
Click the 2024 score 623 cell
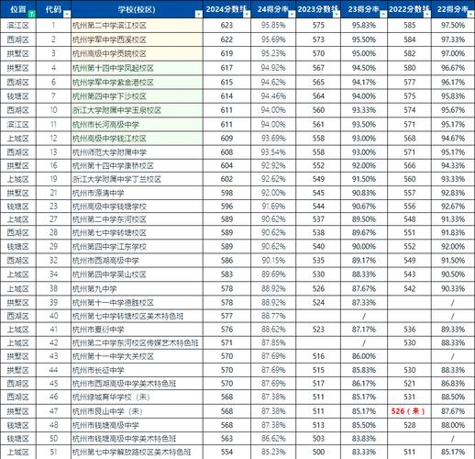pyautogui.click(x=226, y=26)
